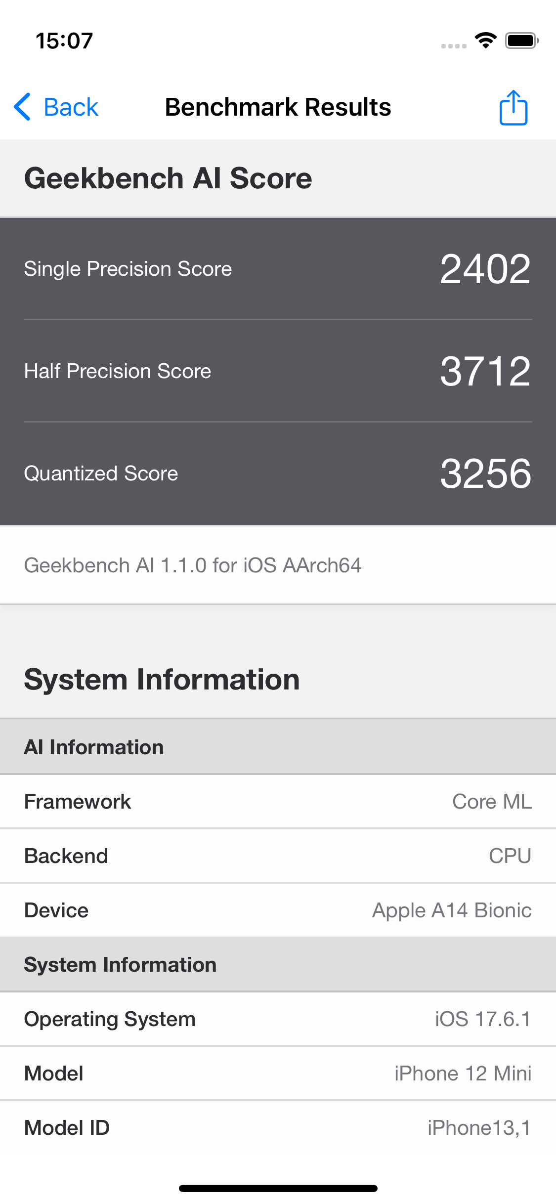This screenshot has height=1204, width=556.
Task: Tap the Back text button
Action: click(x=71, y=107)
